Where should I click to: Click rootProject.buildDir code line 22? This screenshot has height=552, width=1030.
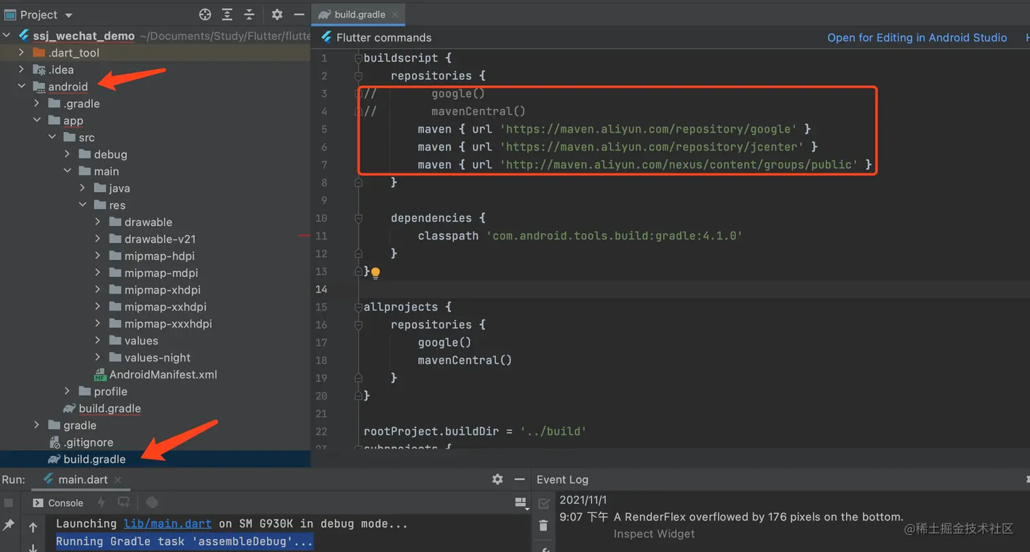coord(475,431)
